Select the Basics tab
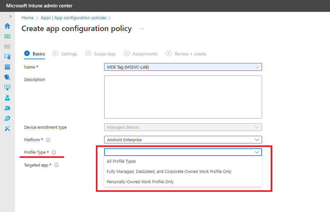The height and width of the screenshot is (212, 330). click(x=35, y=54)
